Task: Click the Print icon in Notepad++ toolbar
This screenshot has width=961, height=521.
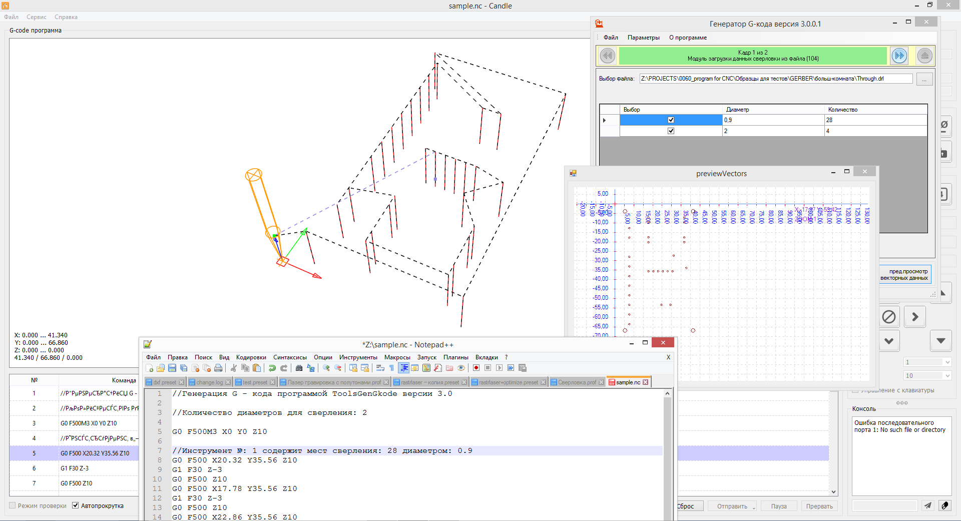Action: 218,368
